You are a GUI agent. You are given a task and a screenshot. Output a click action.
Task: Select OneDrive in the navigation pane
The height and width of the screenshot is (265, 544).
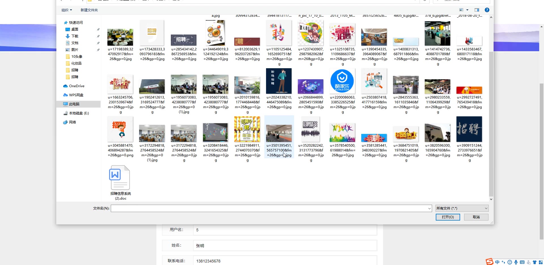point(76,86)
